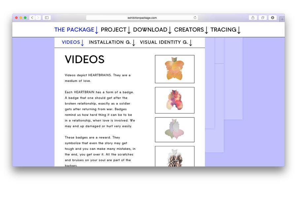Expand the TRACING navigation section
Image resolution: width=297 pixels, height=198 pixels.
[x=225, y=30]
